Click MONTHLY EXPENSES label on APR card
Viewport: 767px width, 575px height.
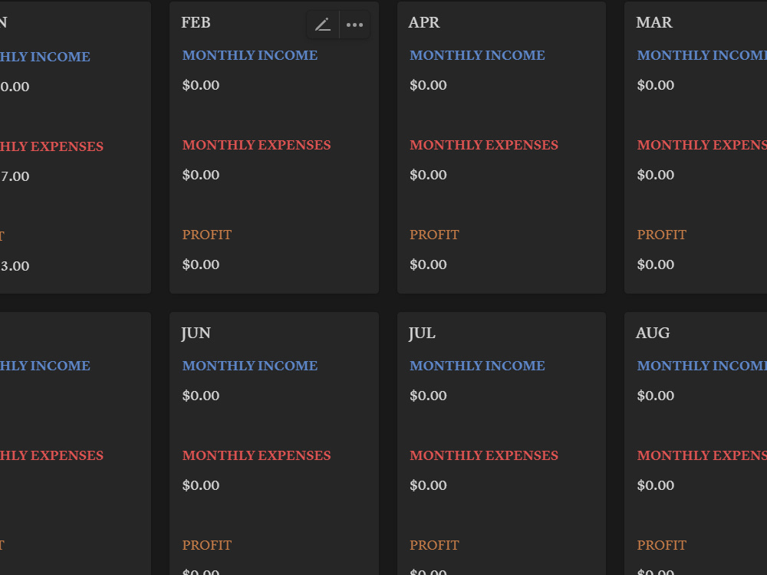point(484,145)
